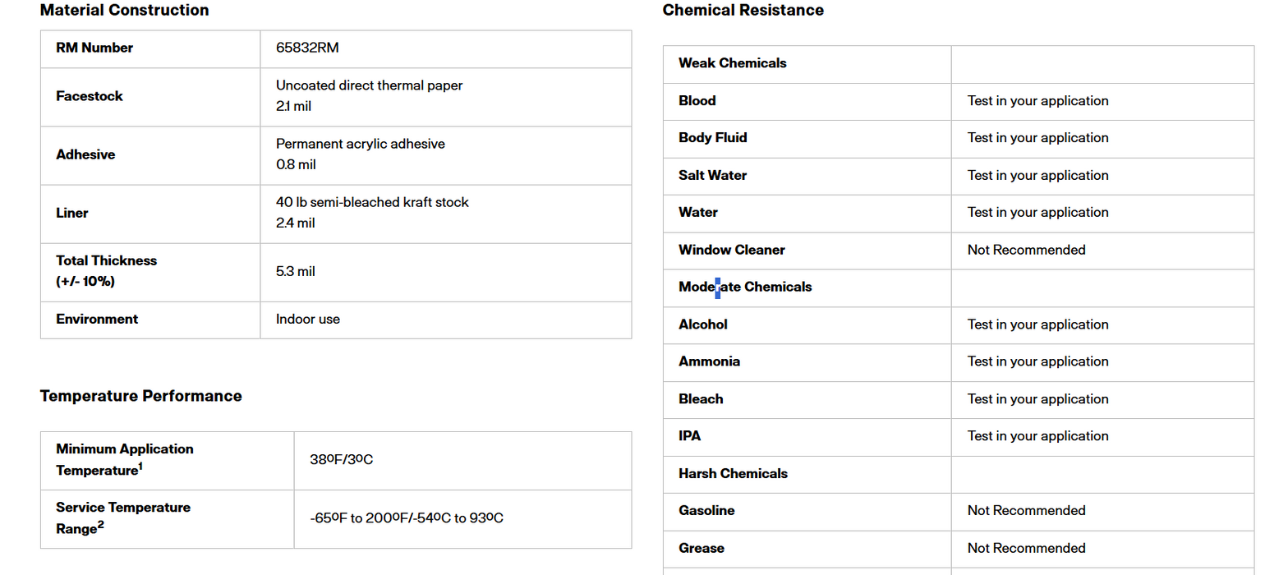Image resolution: width=1288 pixels, height=575 pixels.
Task: Click footnote 2 on Service Temperature Range
Action: coord(101,525)
